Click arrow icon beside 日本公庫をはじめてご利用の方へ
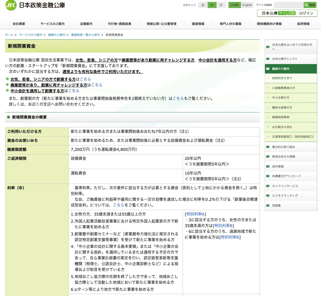Viewport: 321px width, 296px height. (268, 47)
